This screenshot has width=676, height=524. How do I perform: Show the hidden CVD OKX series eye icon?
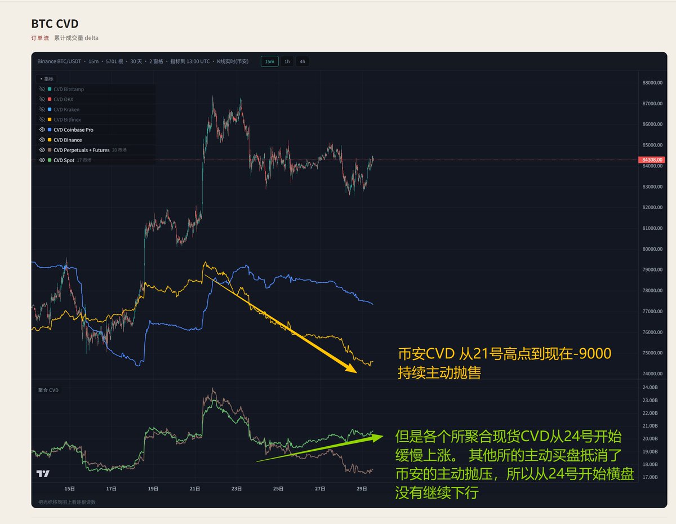tap(42, 99)
